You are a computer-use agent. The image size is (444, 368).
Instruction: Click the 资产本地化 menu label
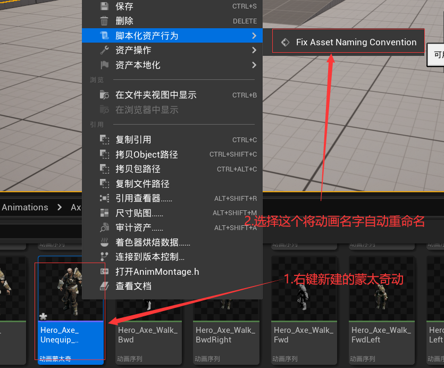click(138, 65)
